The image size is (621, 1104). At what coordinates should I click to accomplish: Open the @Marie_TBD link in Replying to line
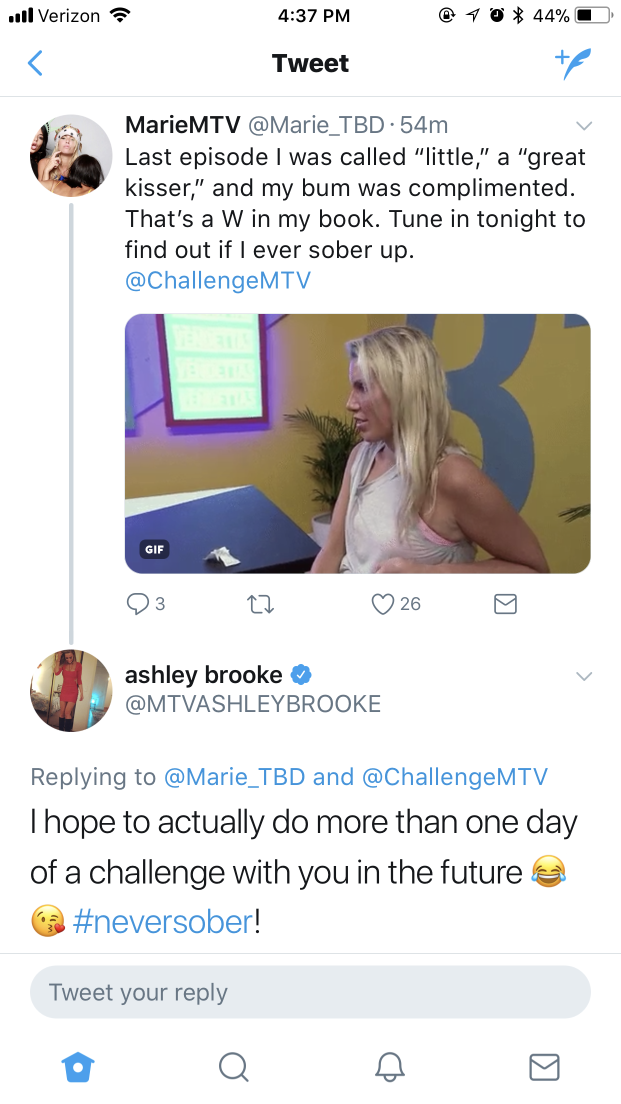(x=234, y=777)
